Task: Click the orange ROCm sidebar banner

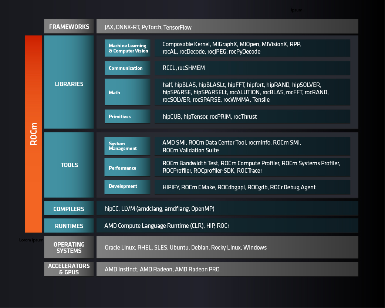Action: pyautogui.click(x=34, y=133)
